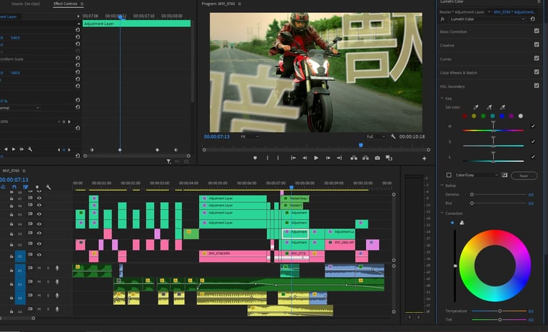Click the Reset button in HSL Secondary

pos(524,176)
